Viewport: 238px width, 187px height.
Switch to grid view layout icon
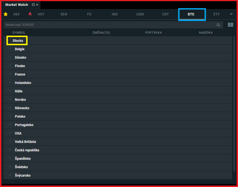pos(230,25)
